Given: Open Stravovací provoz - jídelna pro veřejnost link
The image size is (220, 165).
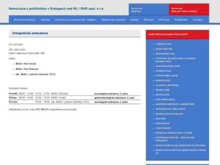Looking at the screenshot, I should click(x=175, y=139).
